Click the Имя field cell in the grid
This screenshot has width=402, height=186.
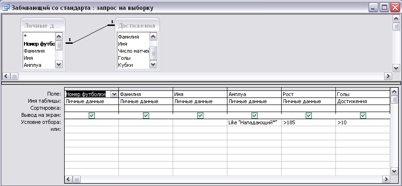(200, 94)
